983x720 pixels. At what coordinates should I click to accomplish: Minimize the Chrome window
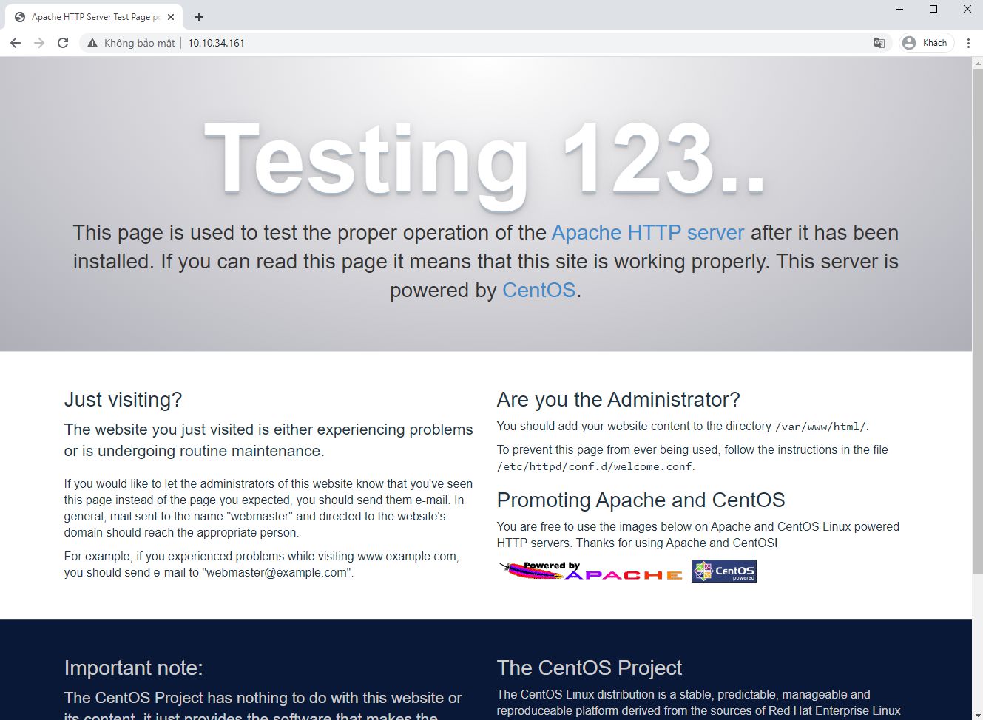click(899, 10)
